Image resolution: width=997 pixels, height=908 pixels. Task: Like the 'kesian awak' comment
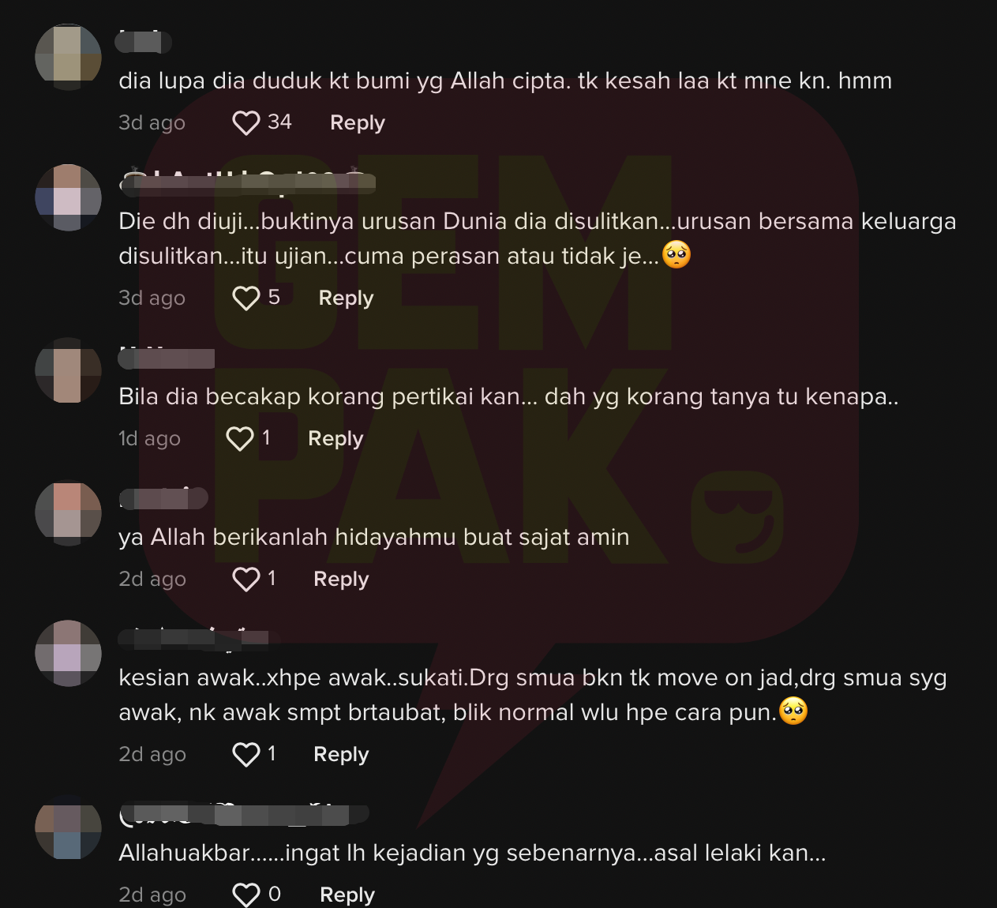[x=246, y=754]
